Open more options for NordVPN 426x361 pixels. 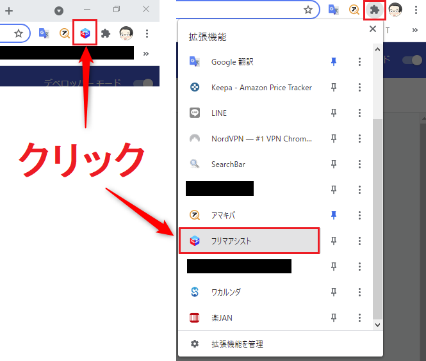pos(359,138)
